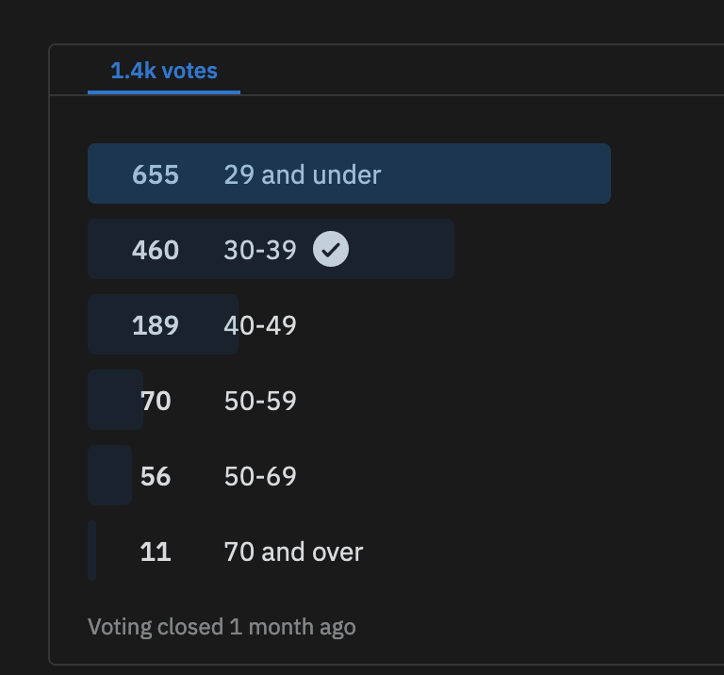The image size is (724, 675).
Task: Click the 11 vote count number
Action: 156,552
